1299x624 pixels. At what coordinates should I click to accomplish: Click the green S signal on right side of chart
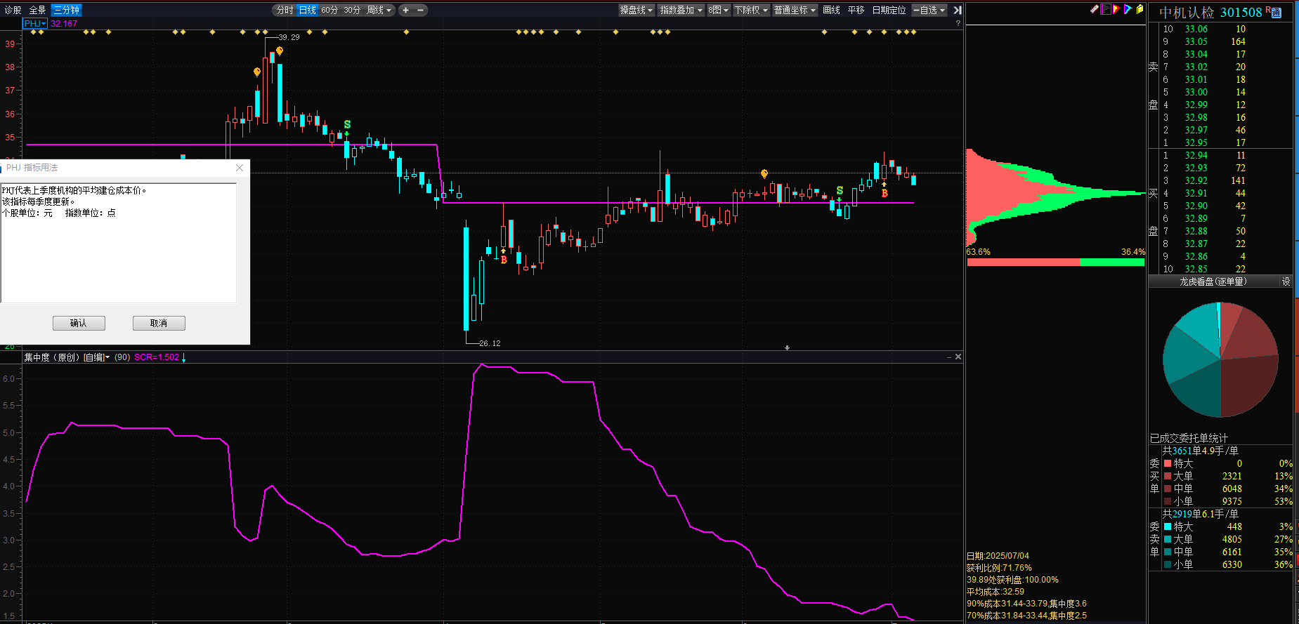click(840, 190)
